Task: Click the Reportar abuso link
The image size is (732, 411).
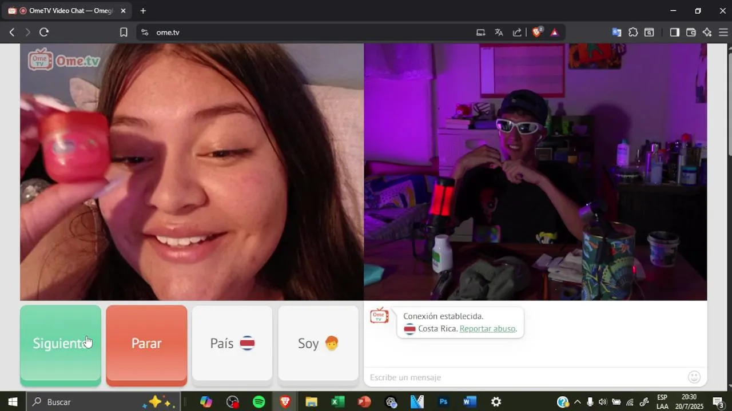Action: coord(488,329)
